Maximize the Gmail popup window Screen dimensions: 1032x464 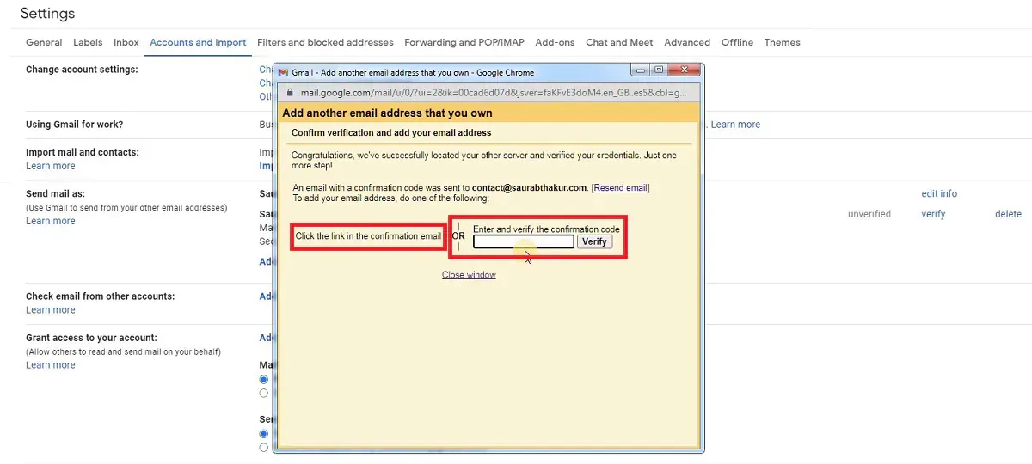659,70
